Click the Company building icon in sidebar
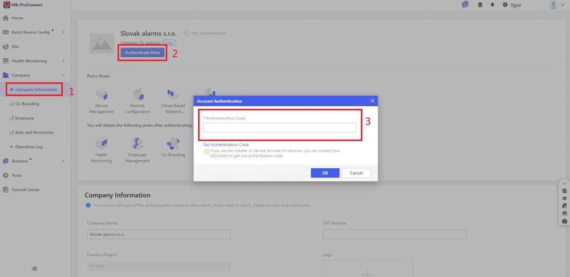 pos(6,75)
